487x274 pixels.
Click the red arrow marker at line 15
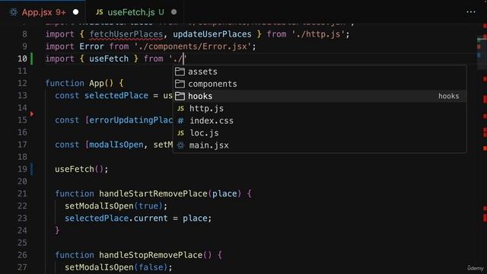pyautogui.click(x=32, y=114)
